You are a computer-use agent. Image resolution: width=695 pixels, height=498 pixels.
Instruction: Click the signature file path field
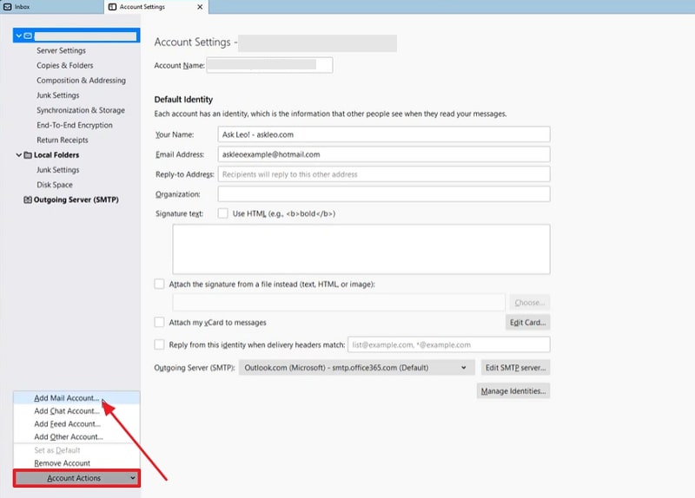pyautogui.click(x=339, y=302)
